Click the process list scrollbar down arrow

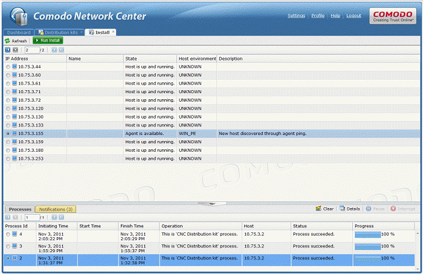418,269
